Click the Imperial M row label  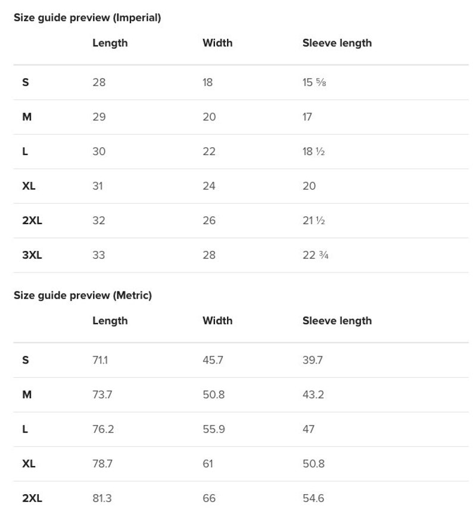coord(27,117)
